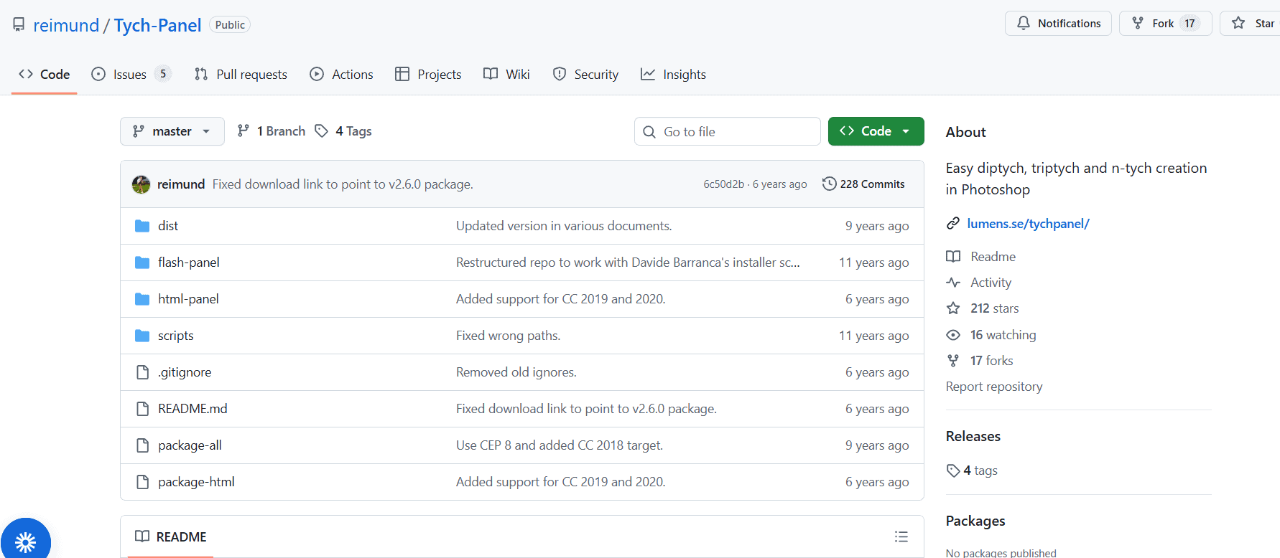Click the Go to file search field
The image size is (1280, 558).
(727, 131)
